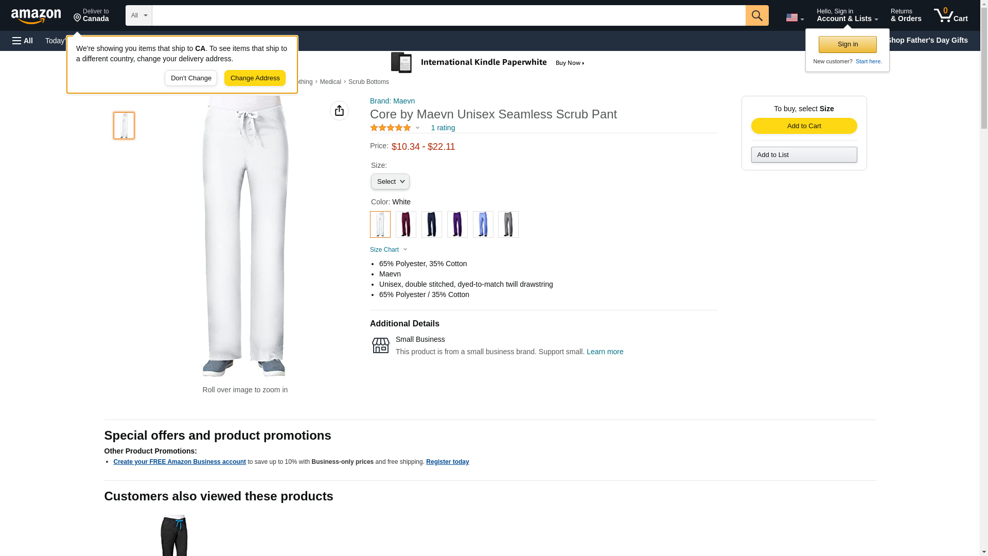Screen dimensions: 988x556
Task: Click the share icon near product image
Action: coord(339,111)
